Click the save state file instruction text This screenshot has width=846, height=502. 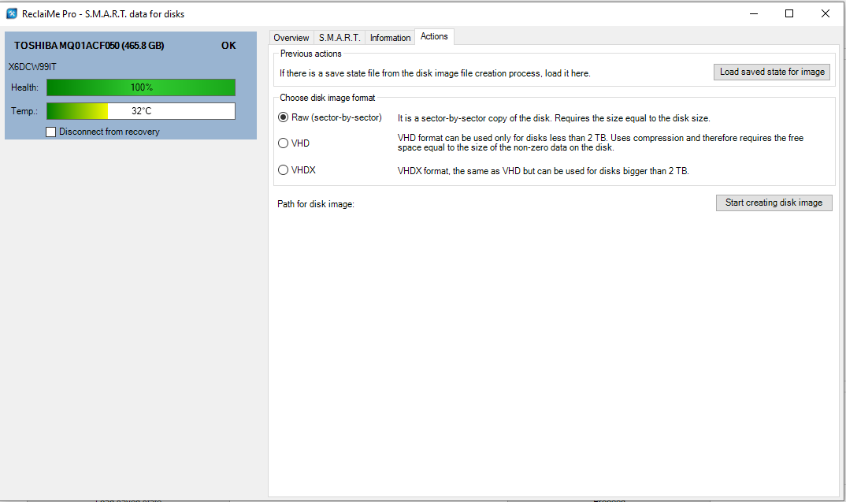click(435, 73)
